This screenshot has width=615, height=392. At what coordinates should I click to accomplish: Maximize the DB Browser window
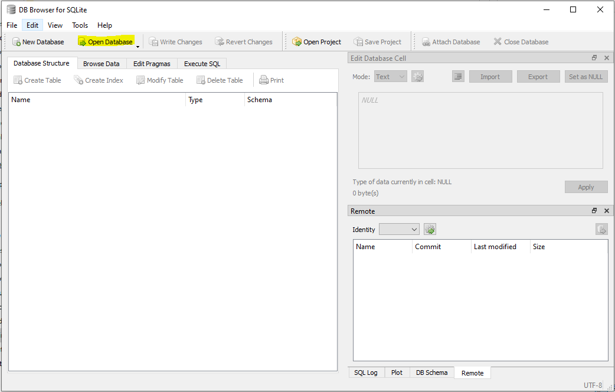pyautogui.click(x=573, y=9)
